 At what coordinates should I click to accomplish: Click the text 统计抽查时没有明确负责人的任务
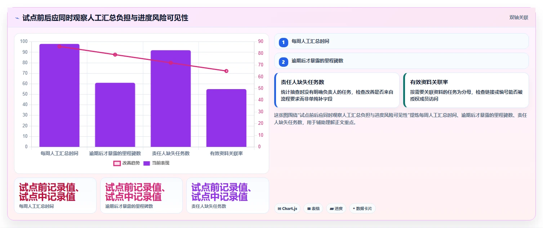pyautogui.click(x=316, y=92)
